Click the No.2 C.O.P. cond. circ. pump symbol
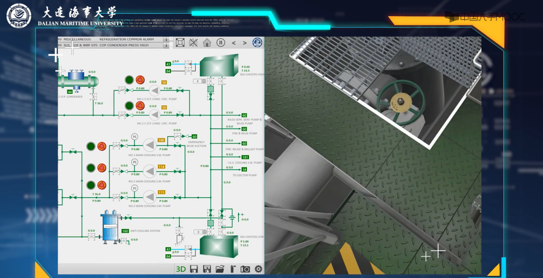The width and height of the screenshot is (543, 278). coord(154,115)
